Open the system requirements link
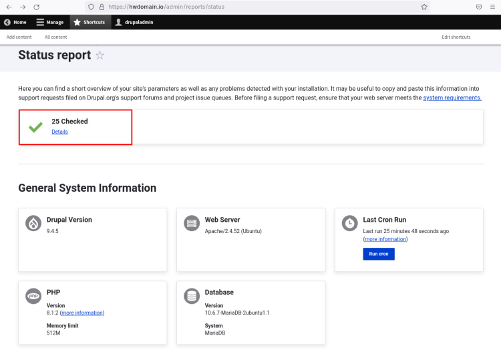This screenshot has height=358, width=501. [452, 98]
